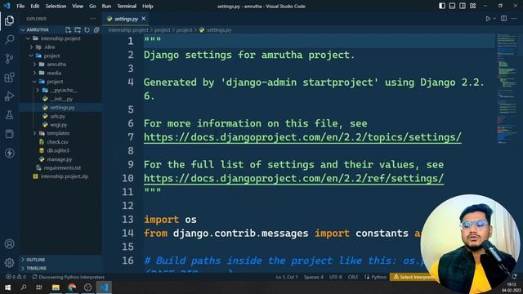Viewport: 523px width, 294px height.
Task: Open the Explorer view in activity bar
Action: pyautogui.click(x=9, y=20)
